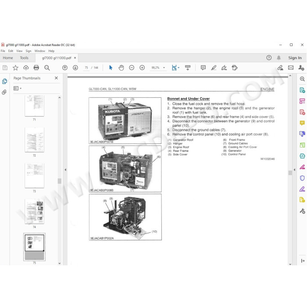
Task: Click the document vertical scrollbar handle
Action: [290, 172]
